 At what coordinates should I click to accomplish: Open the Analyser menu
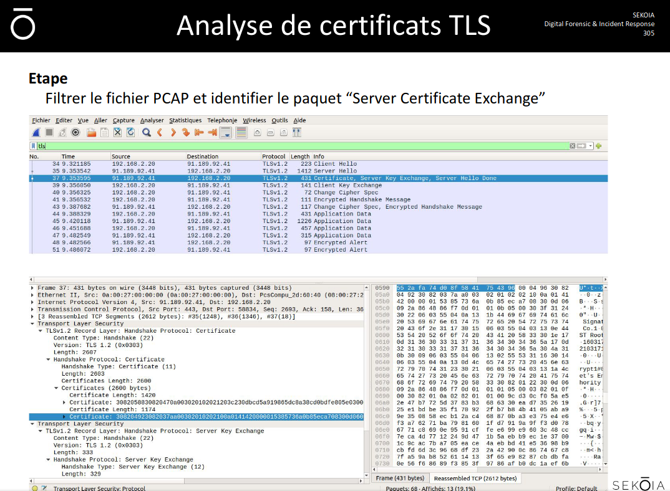152,120
